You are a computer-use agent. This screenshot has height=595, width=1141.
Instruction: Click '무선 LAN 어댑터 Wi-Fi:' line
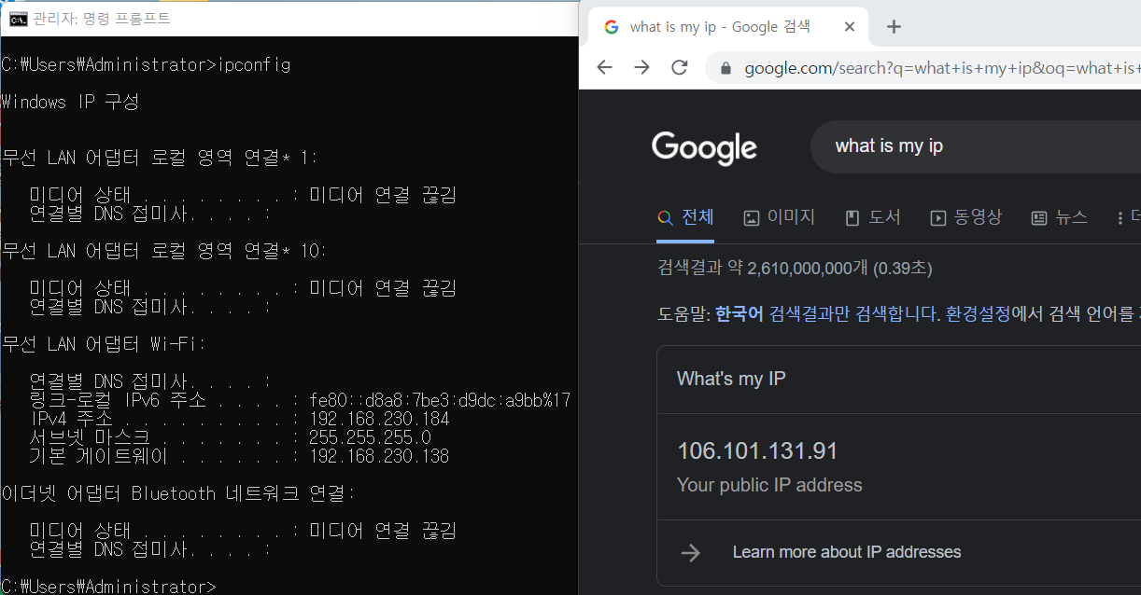(103, 344)
